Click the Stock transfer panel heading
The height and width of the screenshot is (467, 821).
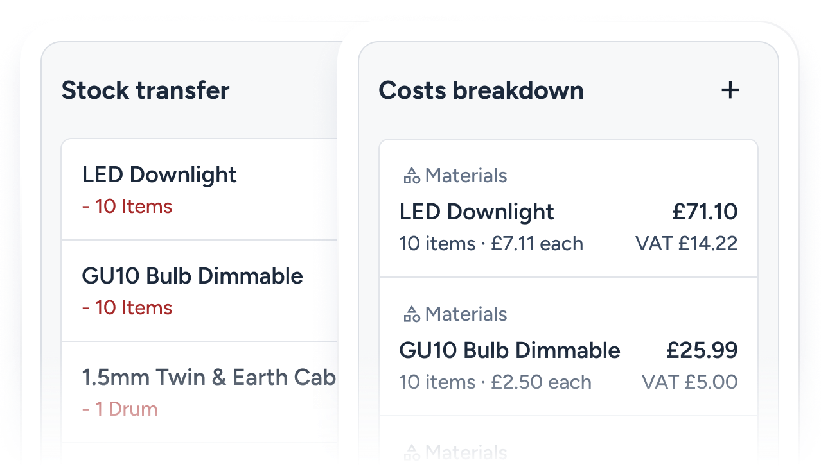[x=145, y=90]
